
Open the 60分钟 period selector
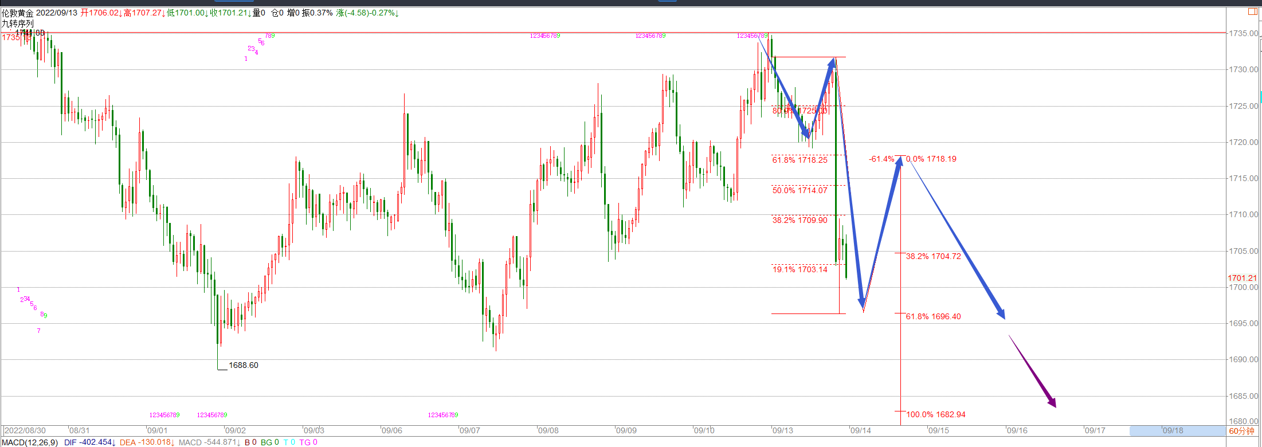(x=1241, y=431)
